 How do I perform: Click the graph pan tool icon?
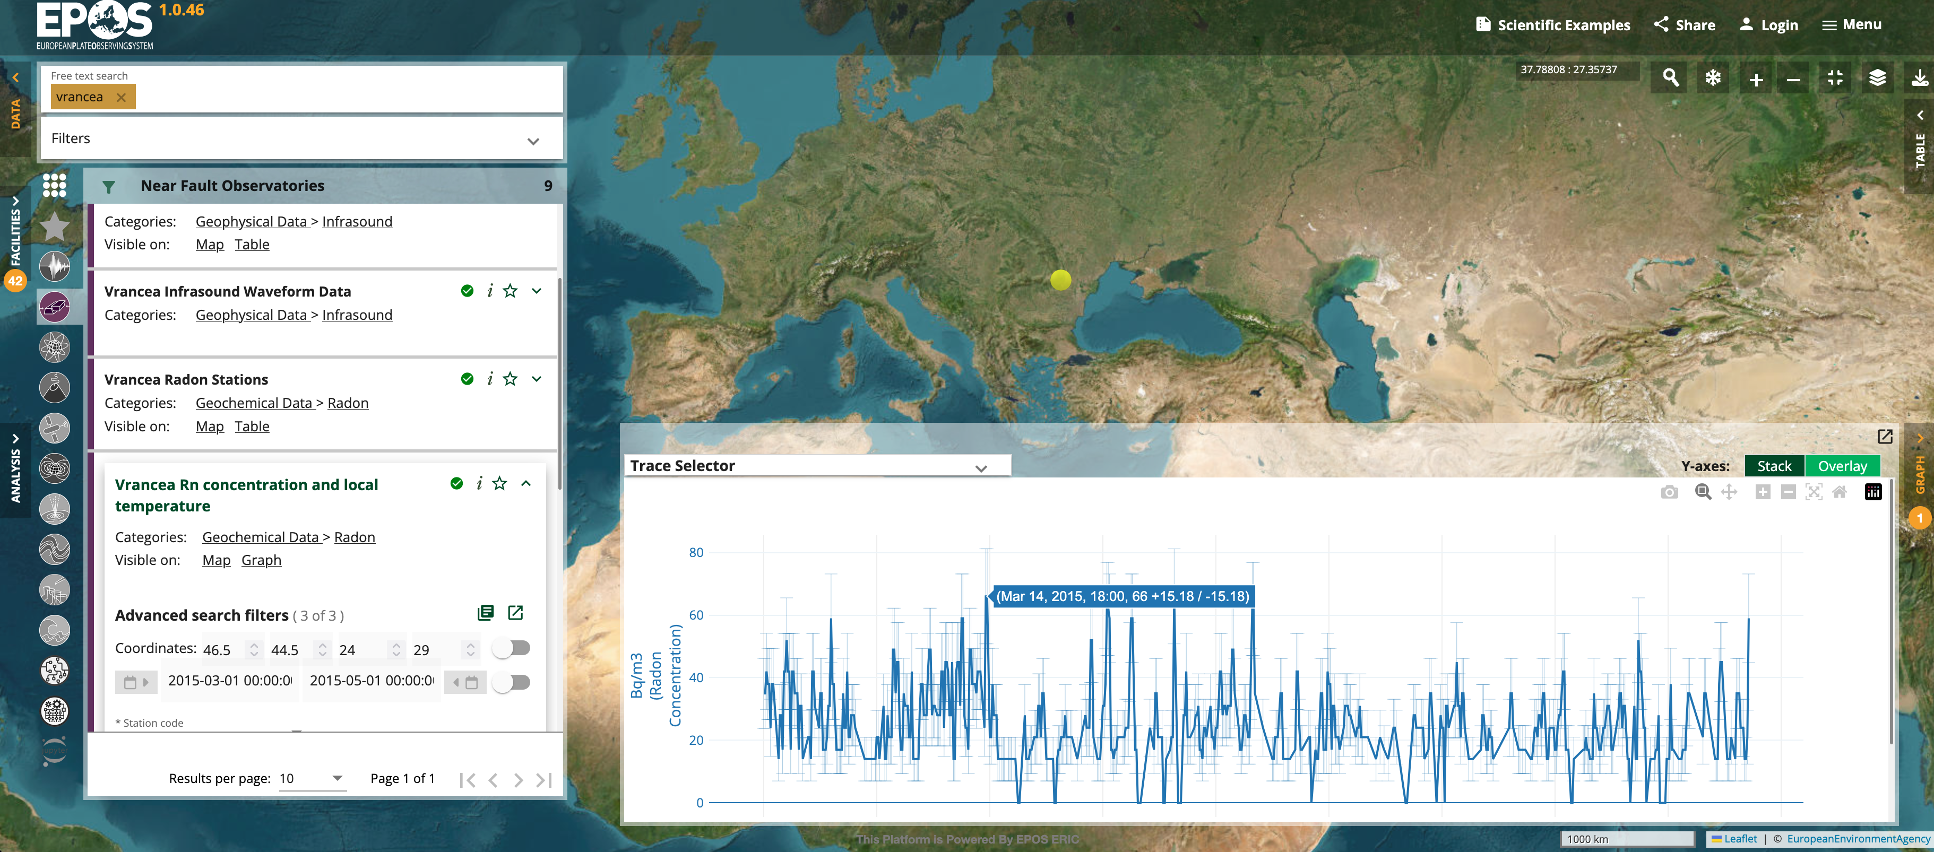1729,492
